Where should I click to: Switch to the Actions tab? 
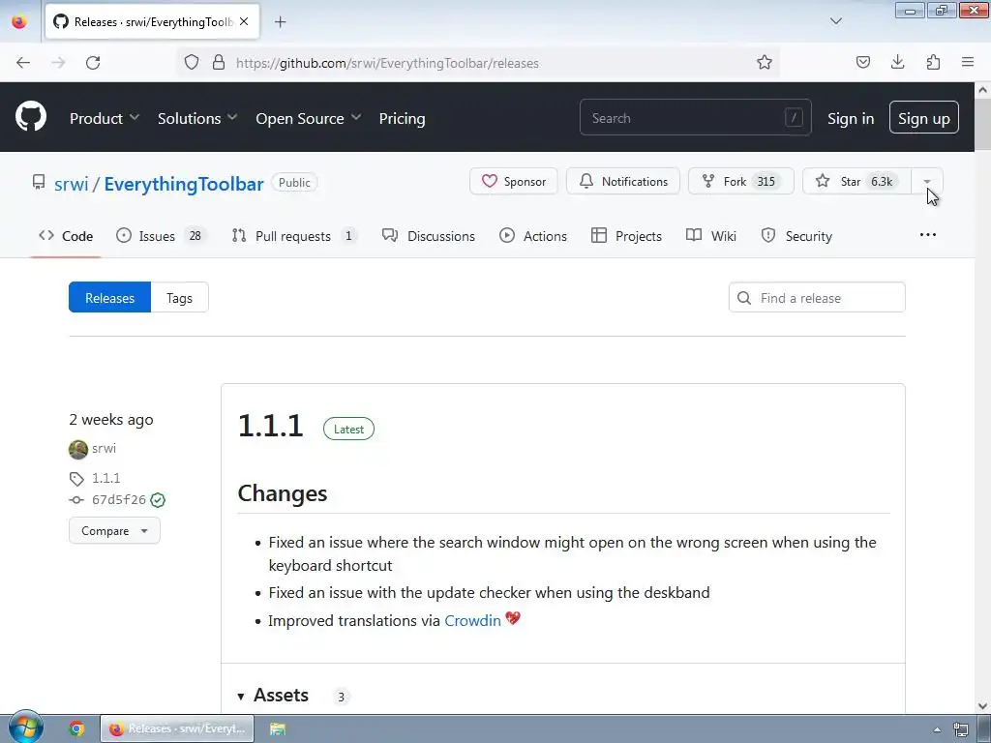(x=533, y=236)
